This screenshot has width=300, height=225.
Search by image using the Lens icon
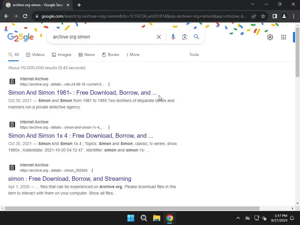point(185,37)
